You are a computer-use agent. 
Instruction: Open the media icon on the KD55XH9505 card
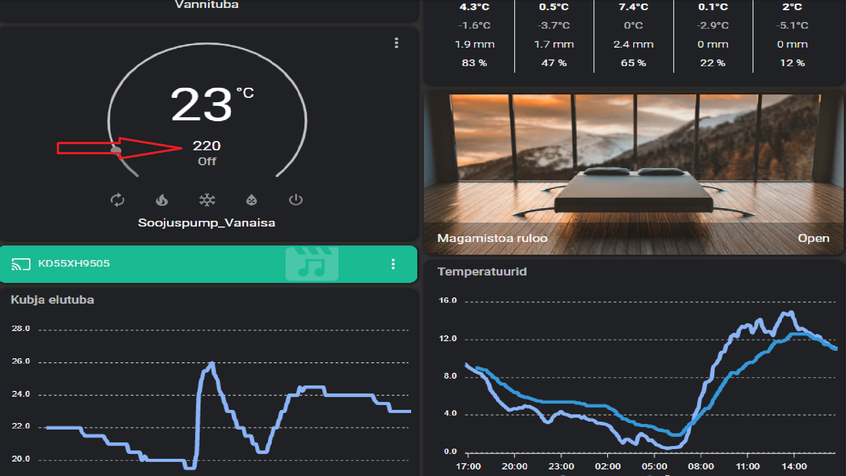[312, 264]
